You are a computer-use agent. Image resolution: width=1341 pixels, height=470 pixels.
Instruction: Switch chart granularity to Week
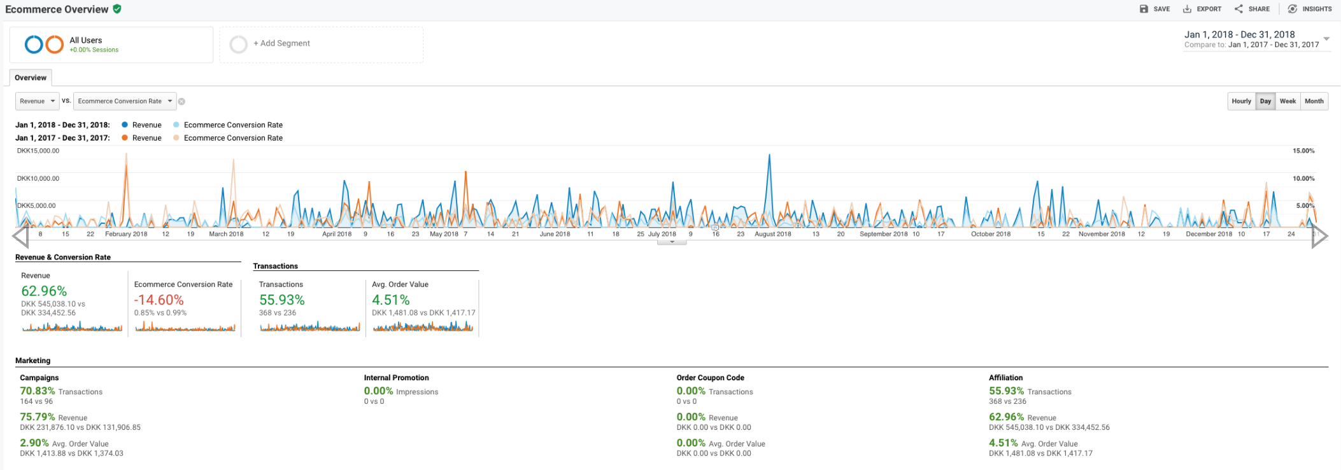(1288, 101)
